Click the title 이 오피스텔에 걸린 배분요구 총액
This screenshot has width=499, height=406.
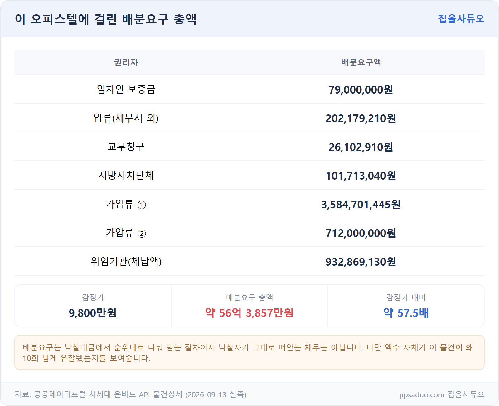click(x=106, y=19)
